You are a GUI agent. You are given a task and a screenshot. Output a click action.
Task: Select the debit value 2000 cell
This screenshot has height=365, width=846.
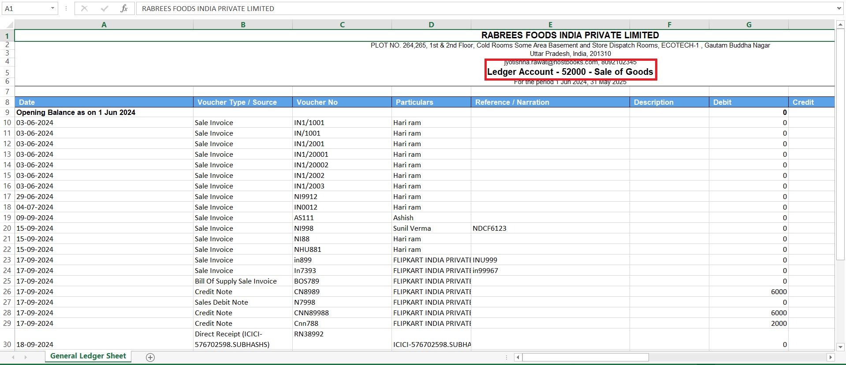pyautogui.click(x=749, y=323)
